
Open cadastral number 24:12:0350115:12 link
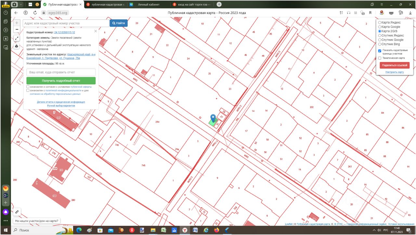click(x=65, y=33)
